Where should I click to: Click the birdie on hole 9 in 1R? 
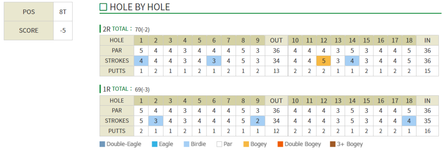258,121
